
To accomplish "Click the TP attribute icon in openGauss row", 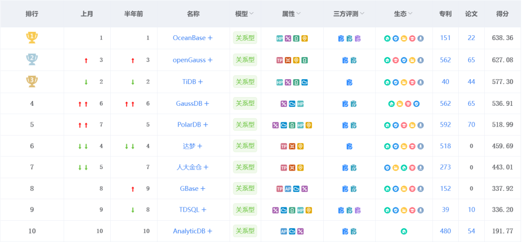I will click(280, 60).
